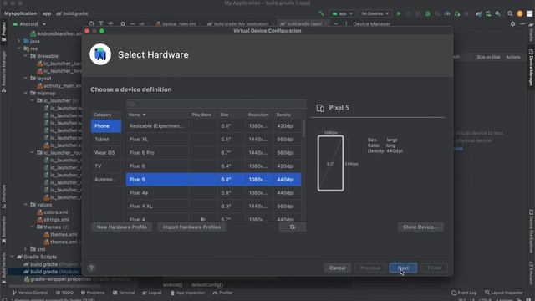This screenshot has height=301, width=535.
Task: Click the Search Everywhere magnifier icon
Action: [x=510, y=13]
